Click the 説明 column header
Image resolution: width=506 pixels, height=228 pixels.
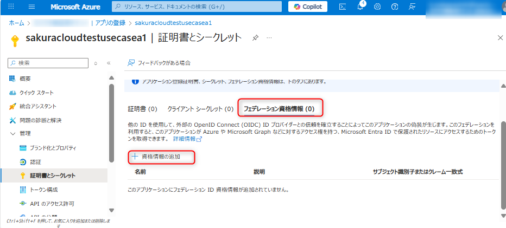pos(260,172)
